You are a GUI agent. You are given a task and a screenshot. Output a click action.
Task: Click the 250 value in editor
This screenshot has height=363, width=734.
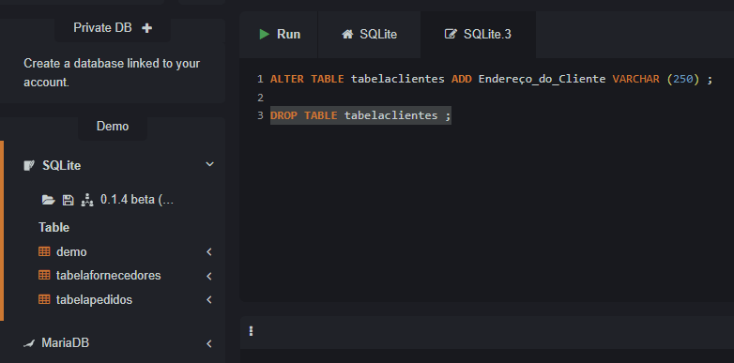click(683, 79)
